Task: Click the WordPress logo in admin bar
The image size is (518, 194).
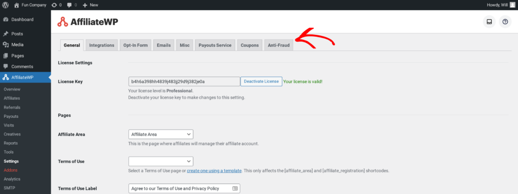Action: pyautogui.click(x=6, y=5)
